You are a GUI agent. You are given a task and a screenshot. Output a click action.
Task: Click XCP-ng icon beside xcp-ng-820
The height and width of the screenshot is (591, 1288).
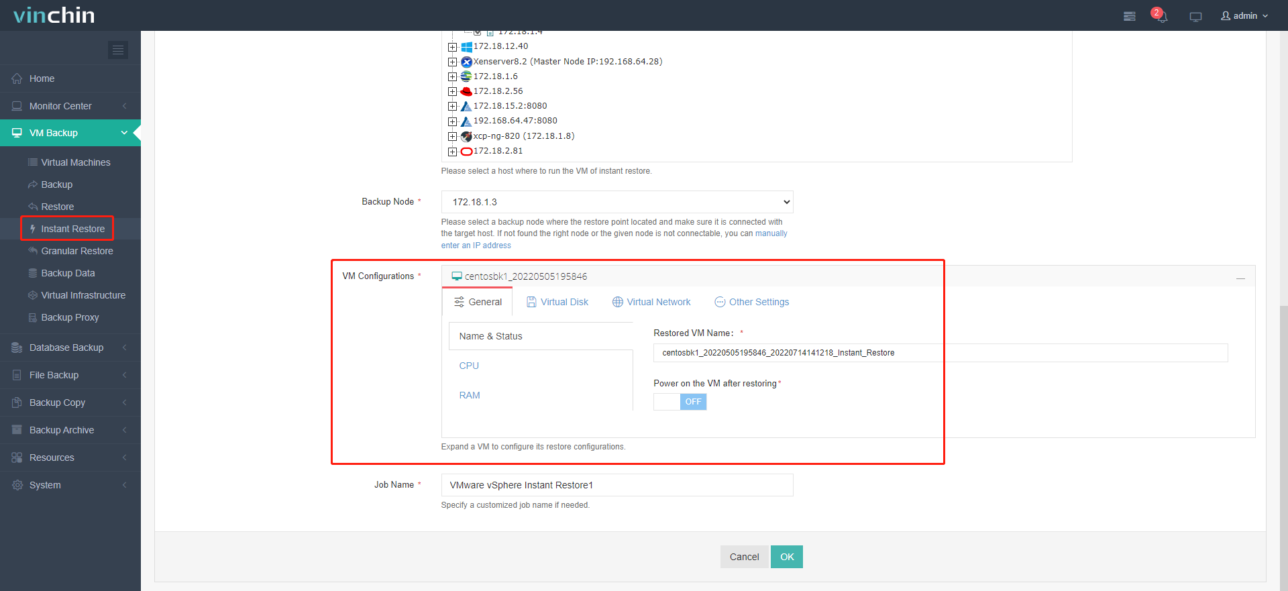click(466, 136)
